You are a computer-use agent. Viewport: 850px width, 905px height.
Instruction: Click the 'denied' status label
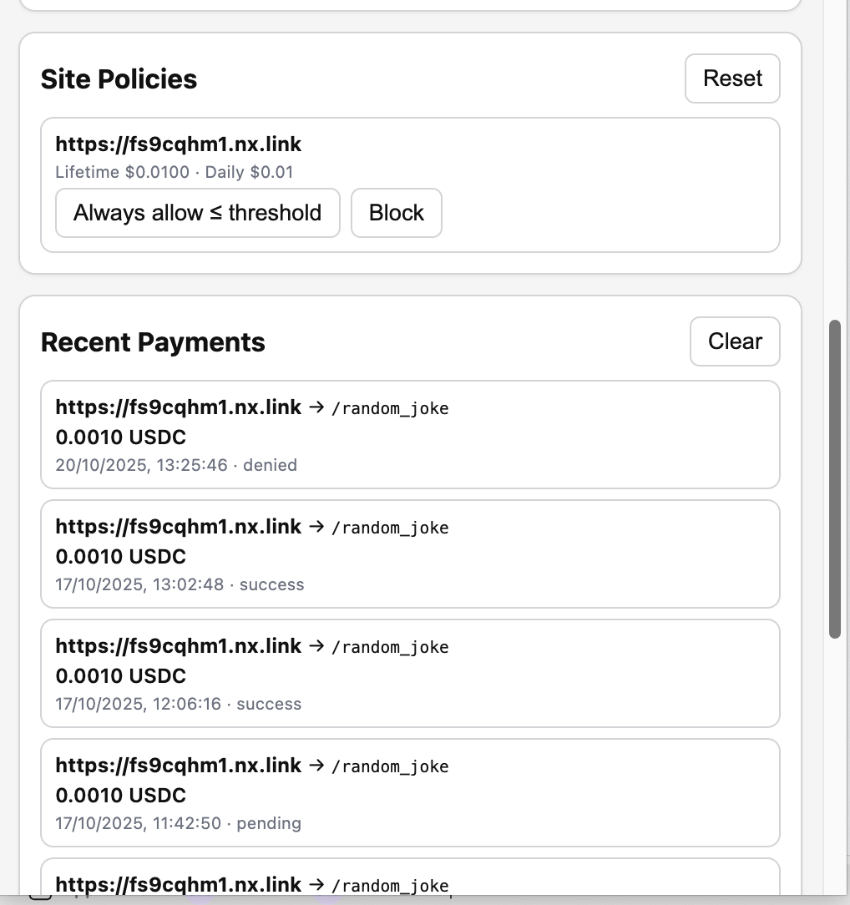(270, 465)
